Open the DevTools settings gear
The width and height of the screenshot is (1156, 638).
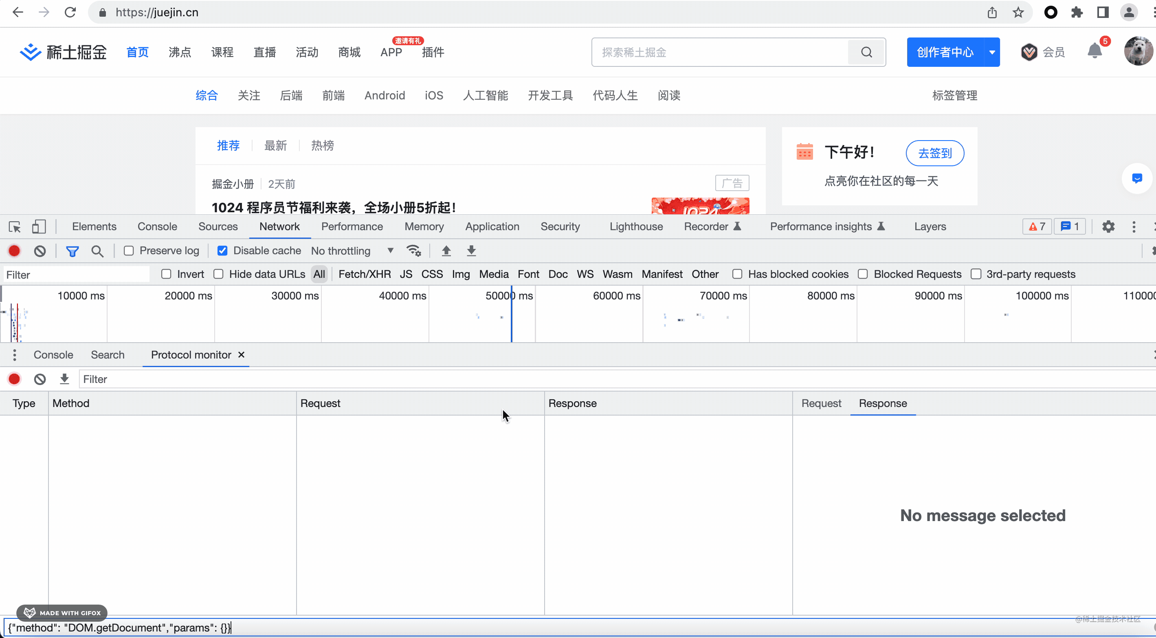click(x=1108, y=227)
